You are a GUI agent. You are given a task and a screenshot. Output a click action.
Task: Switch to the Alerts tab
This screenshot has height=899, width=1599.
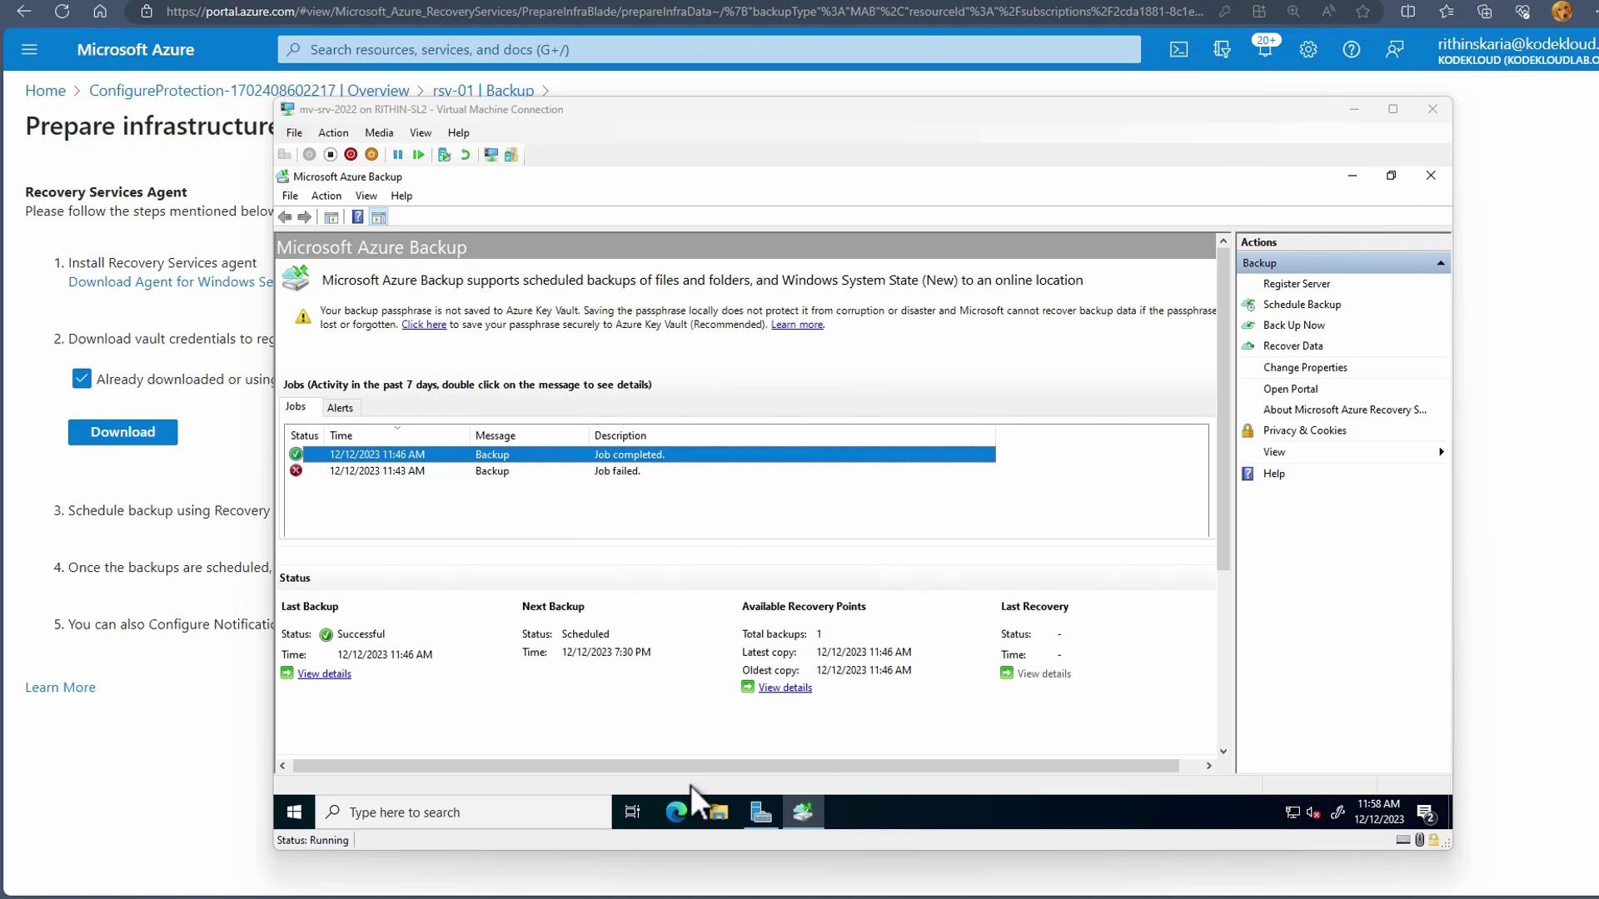340,408
